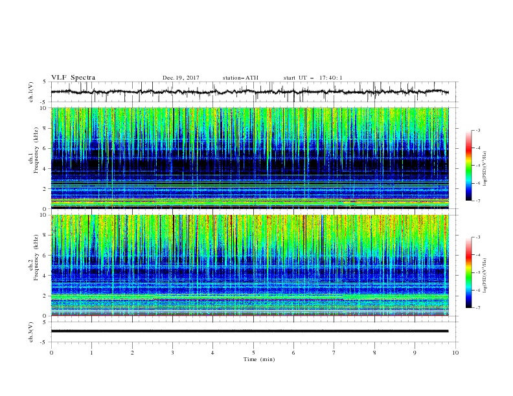Click the log(PSD) caption of ch.1 color scale
Screen dimensions: 513x396
point(484,169)
